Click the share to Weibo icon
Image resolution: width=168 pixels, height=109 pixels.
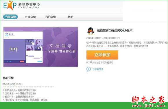[x=88, y=69]
